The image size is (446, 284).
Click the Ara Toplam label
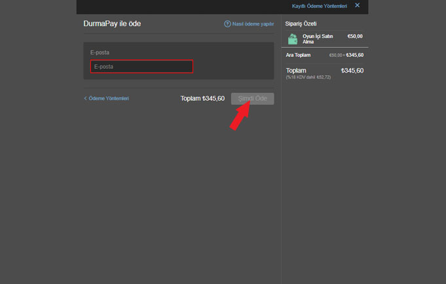(299, 55)
